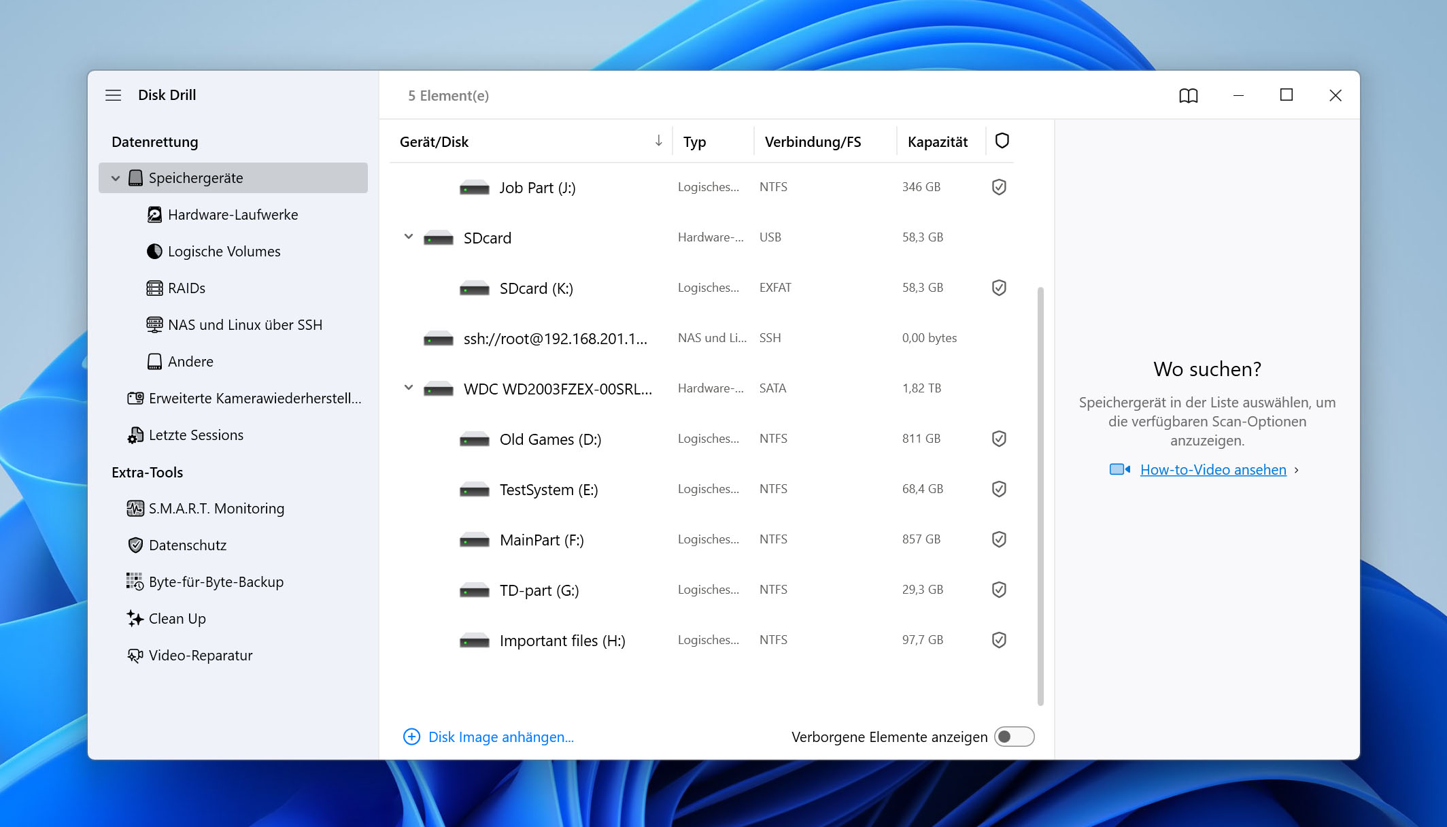The width and height of the screenshot is (1447, 827).
Task: Click the drive icon beside Old Games (D:)
Action: coord(475,439)
